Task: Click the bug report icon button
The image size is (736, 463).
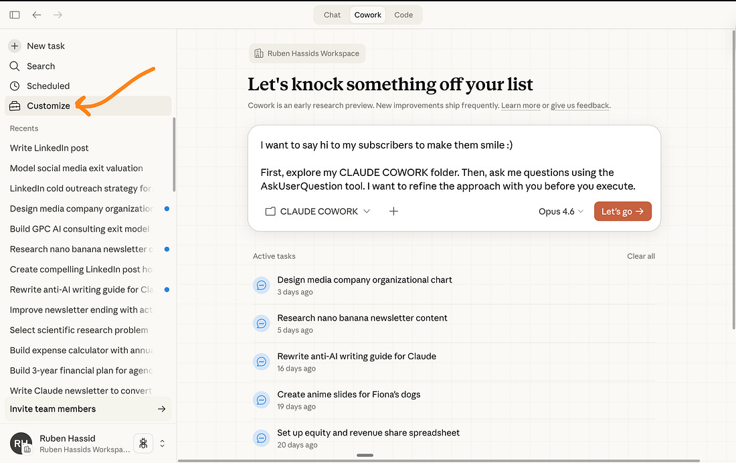Action: (143, 444)
